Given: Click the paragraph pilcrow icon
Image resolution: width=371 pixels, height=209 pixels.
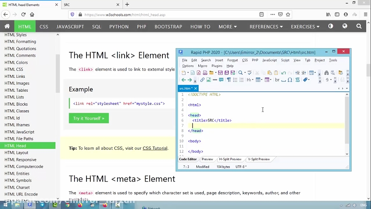Looking at the screenshot, I should (229, 80).
